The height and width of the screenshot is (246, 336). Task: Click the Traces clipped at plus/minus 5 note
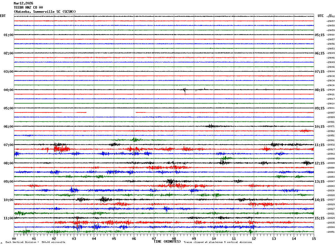218,242
